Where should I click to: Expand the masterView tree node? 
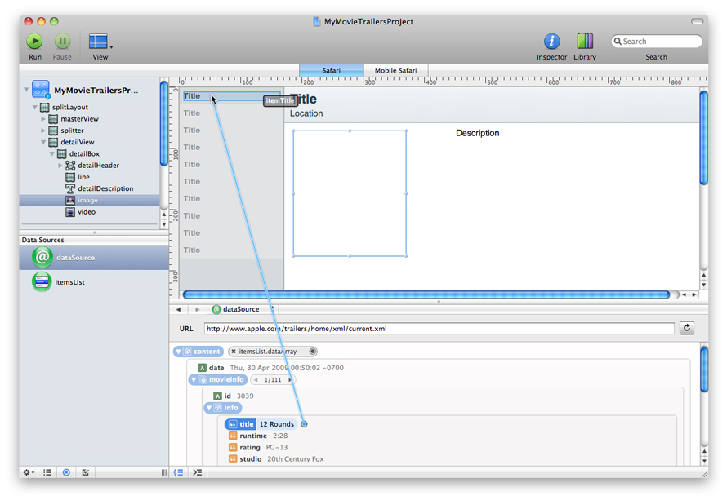[x=43, y=119]
